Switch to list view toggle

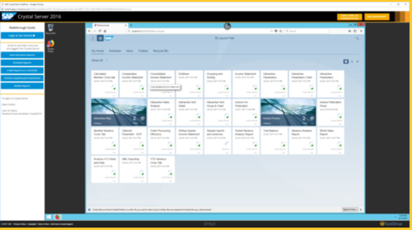coord(352,62)
